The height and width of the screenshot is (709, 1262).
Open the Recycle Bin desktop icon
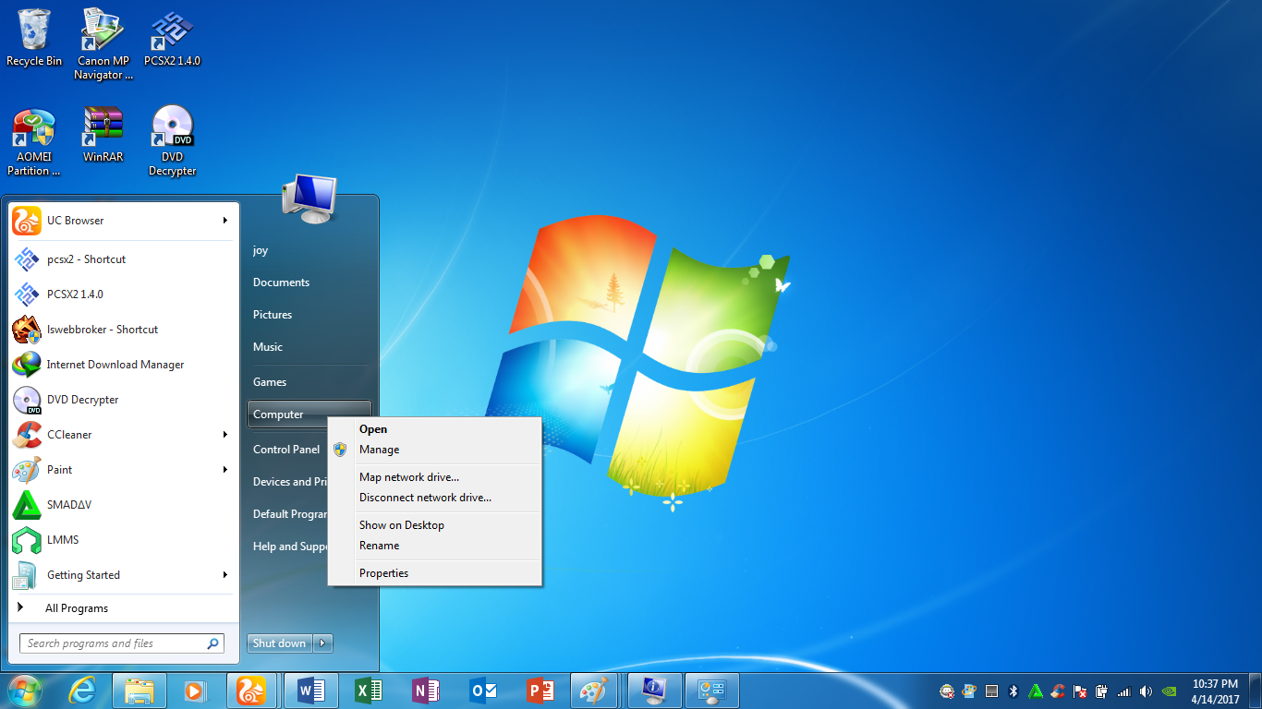point(34,38)
